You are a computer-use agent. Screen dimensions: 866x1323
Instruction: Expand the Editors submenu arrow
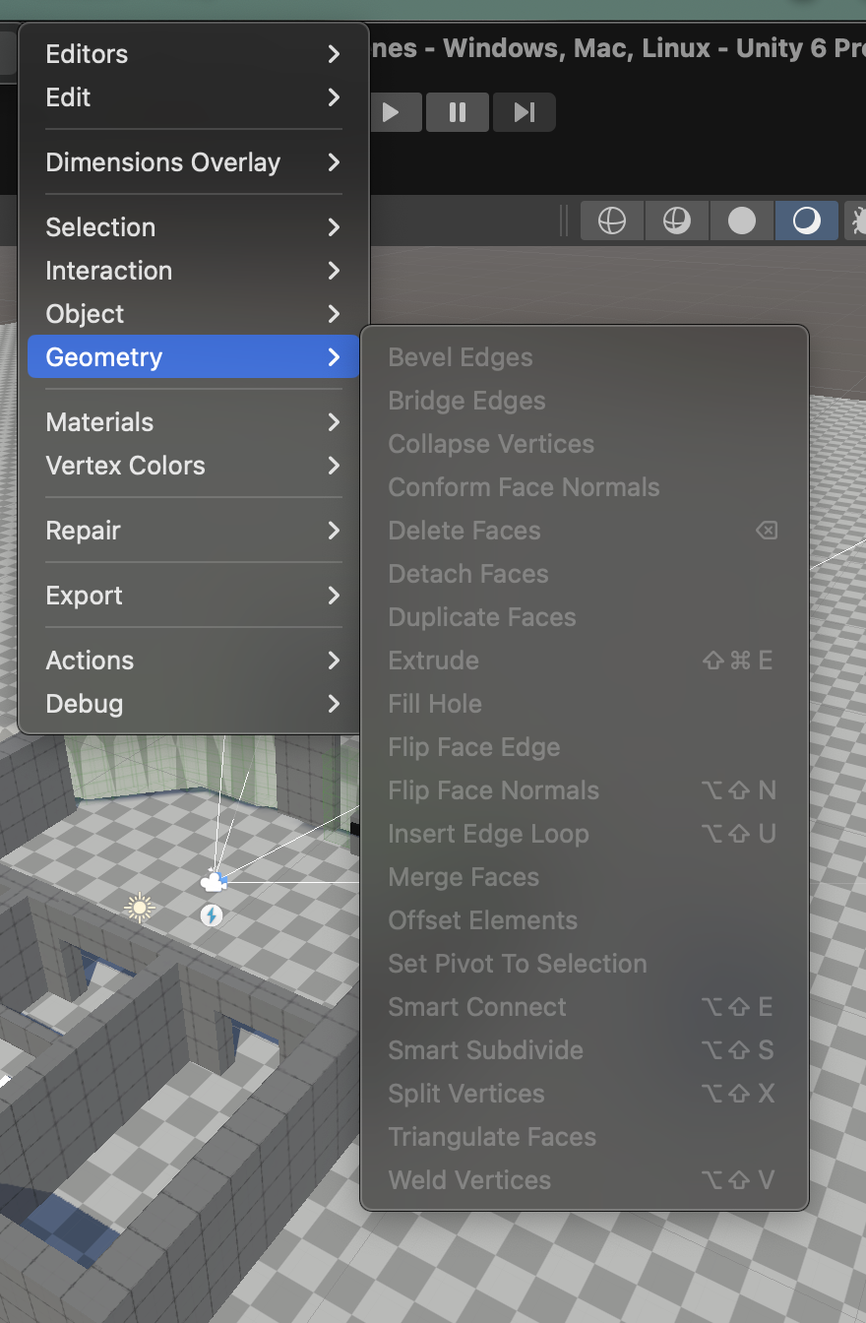click(x=334, y=54)
